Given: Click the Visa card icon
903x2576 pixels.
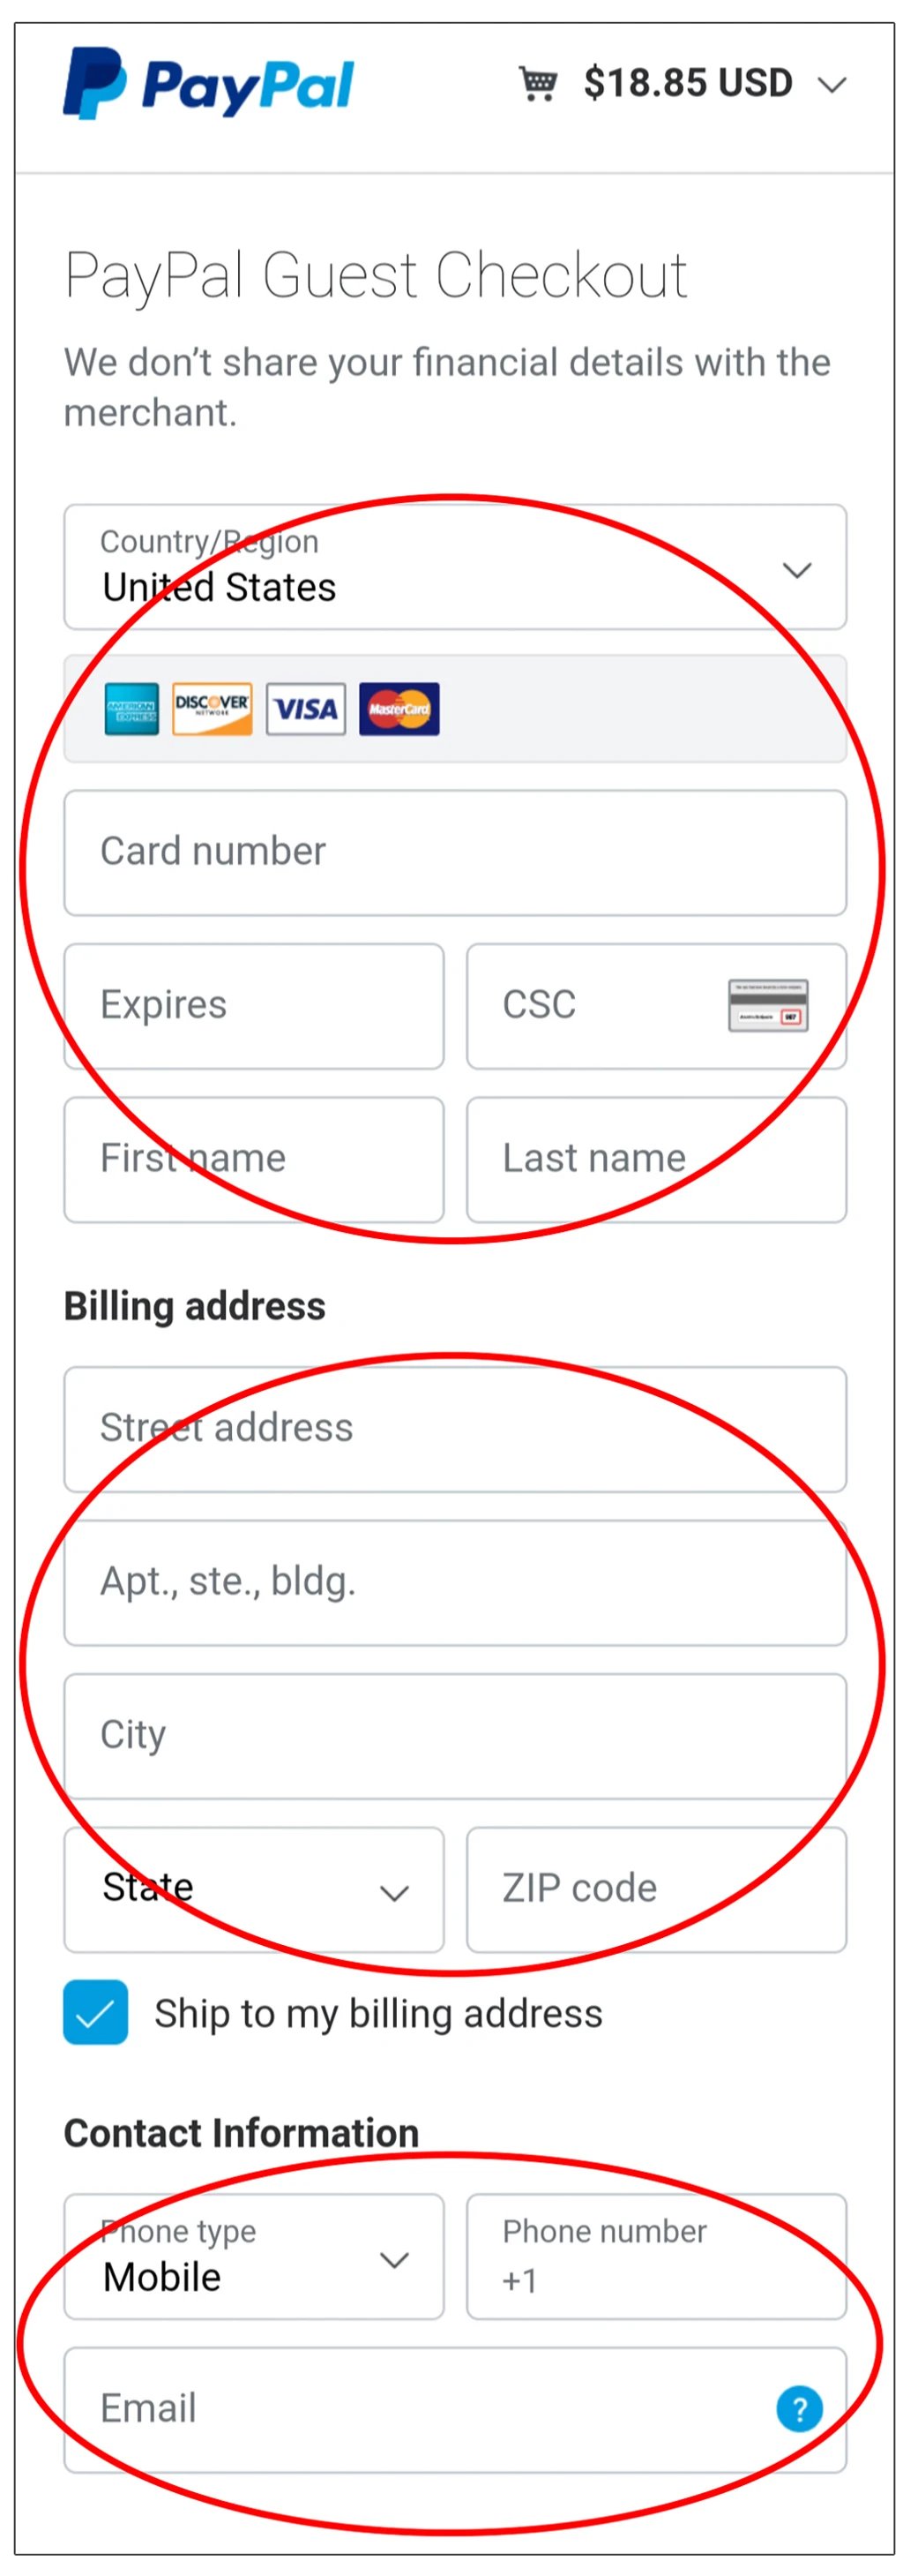Looking at the screenshot, I should pos(306,709).
